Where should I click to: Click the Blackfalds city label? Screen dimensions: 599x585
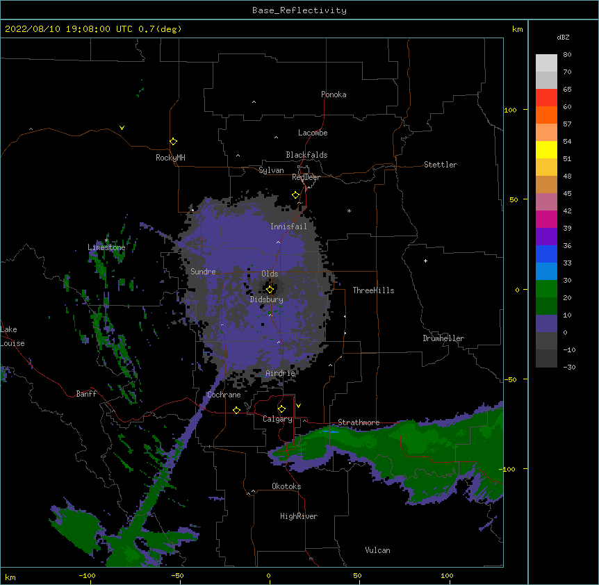[306, 155]
